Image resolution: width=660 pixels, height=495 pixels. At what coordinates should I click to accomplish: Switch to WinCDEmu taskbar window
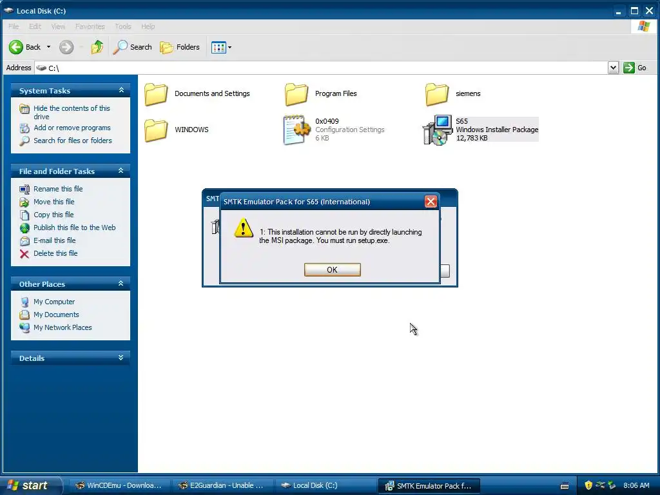[119, 486]
